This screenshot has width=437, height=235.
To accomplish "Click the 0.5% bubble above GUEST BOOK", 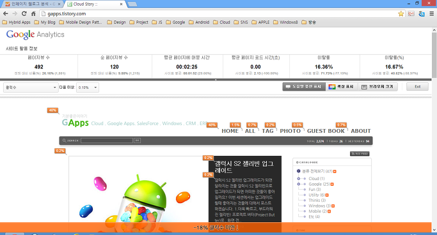I will [x=298, y=125].
